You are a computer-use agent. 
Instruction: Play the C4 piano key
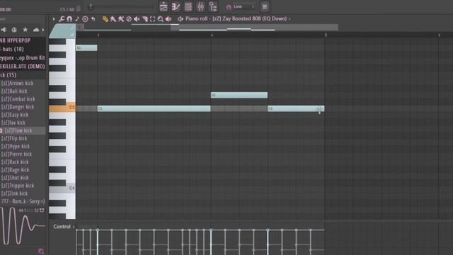(62, 188)
